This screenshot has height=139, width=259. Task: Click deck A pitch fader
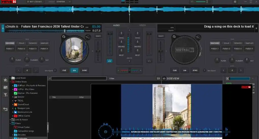[x=98, y=51]
